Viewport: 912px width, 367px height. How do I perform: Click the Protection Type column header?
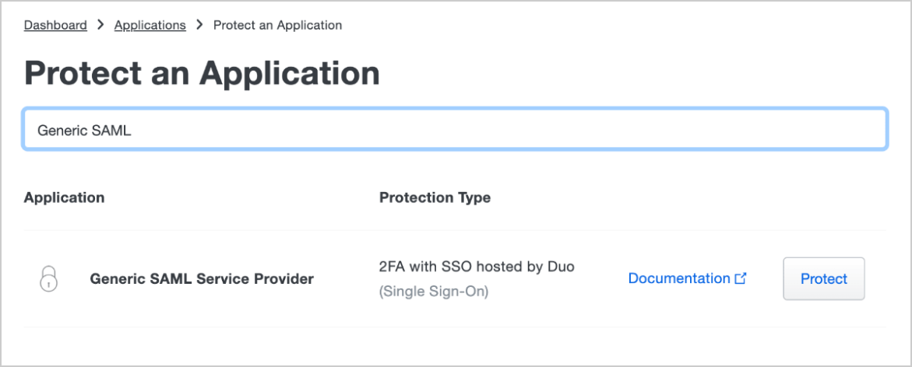[435, 197]
